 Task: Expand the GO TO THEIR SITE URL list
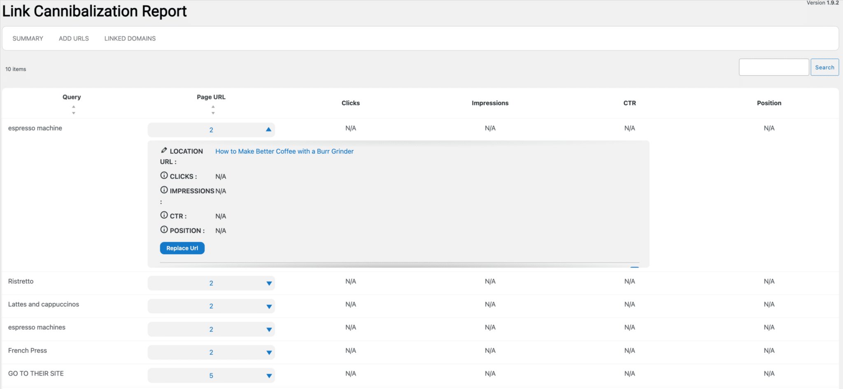click(268, 375)
